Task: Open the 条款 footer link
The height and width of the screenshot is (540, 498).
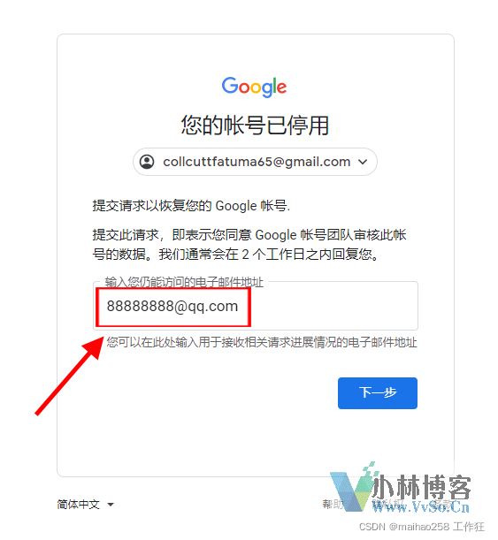Action: (441, 504)
